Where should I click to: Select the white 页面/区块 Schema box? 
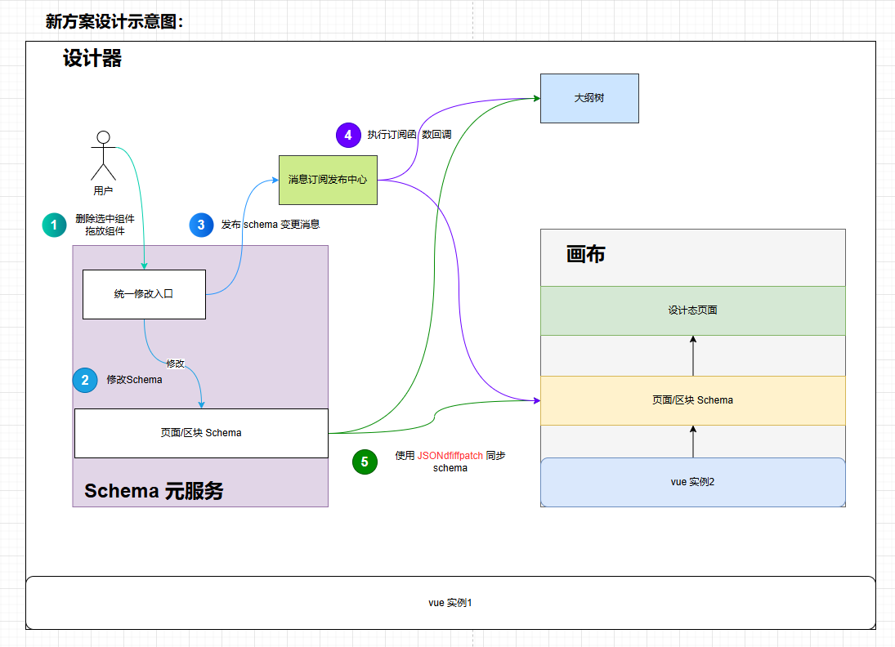pos(202,433)
